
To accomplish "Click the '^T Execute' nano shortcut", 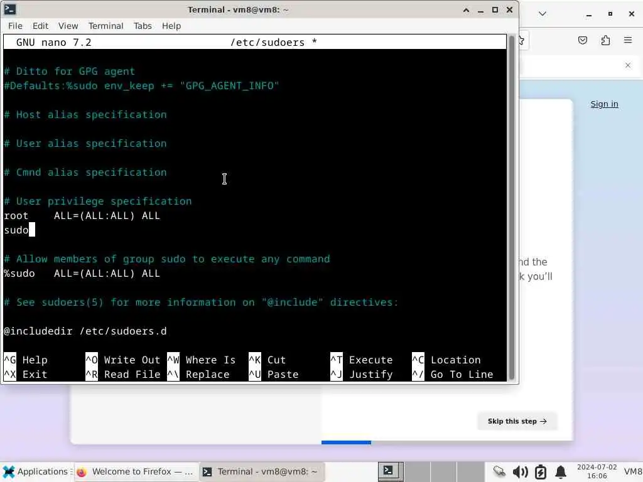I will [361, 360].
